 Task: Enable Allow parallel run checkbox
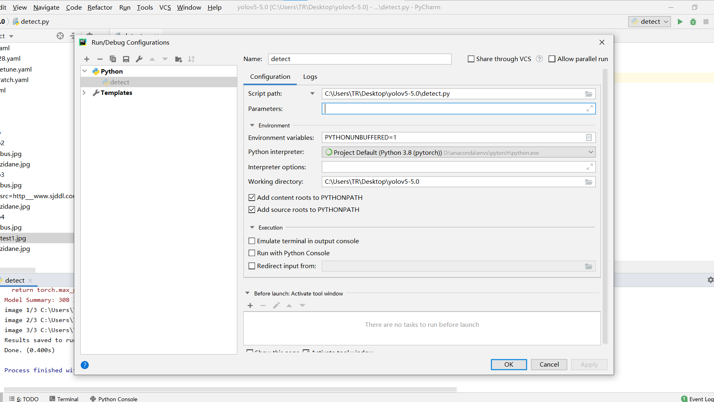point(552,59)
